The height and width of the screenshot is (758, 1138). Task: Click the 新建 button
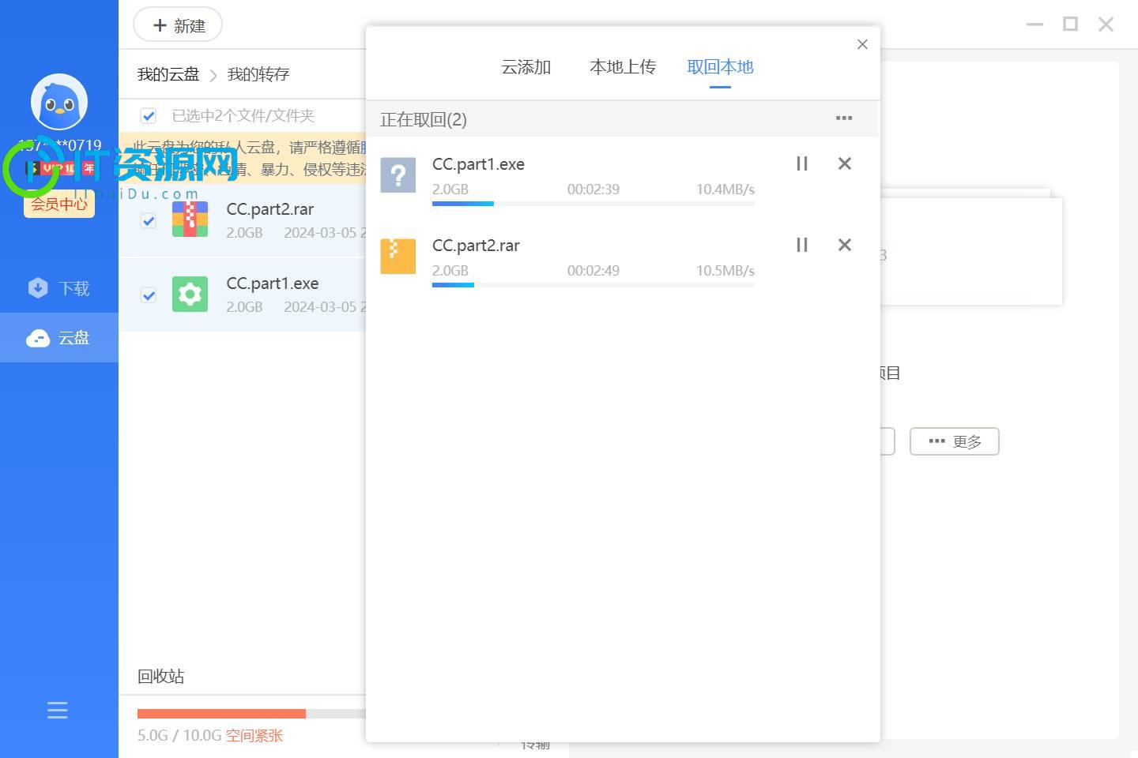178,25
